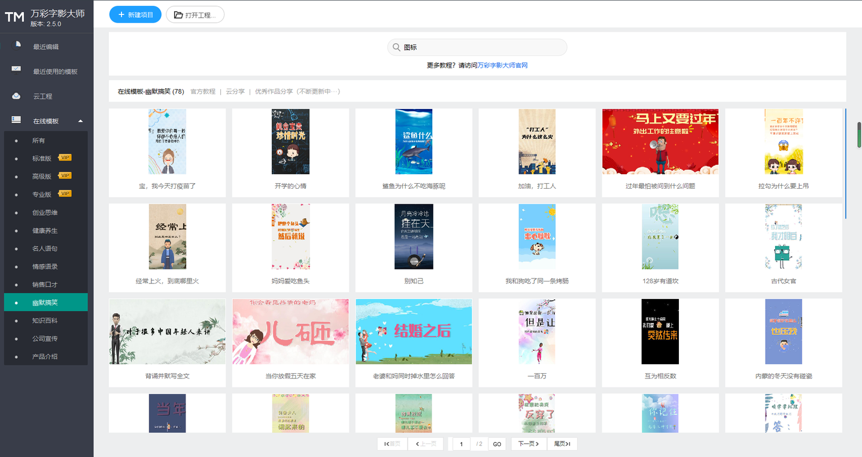
Task: Switch to the 官方教程 tab
Action: pyautogui.click(x=203, y=92)
